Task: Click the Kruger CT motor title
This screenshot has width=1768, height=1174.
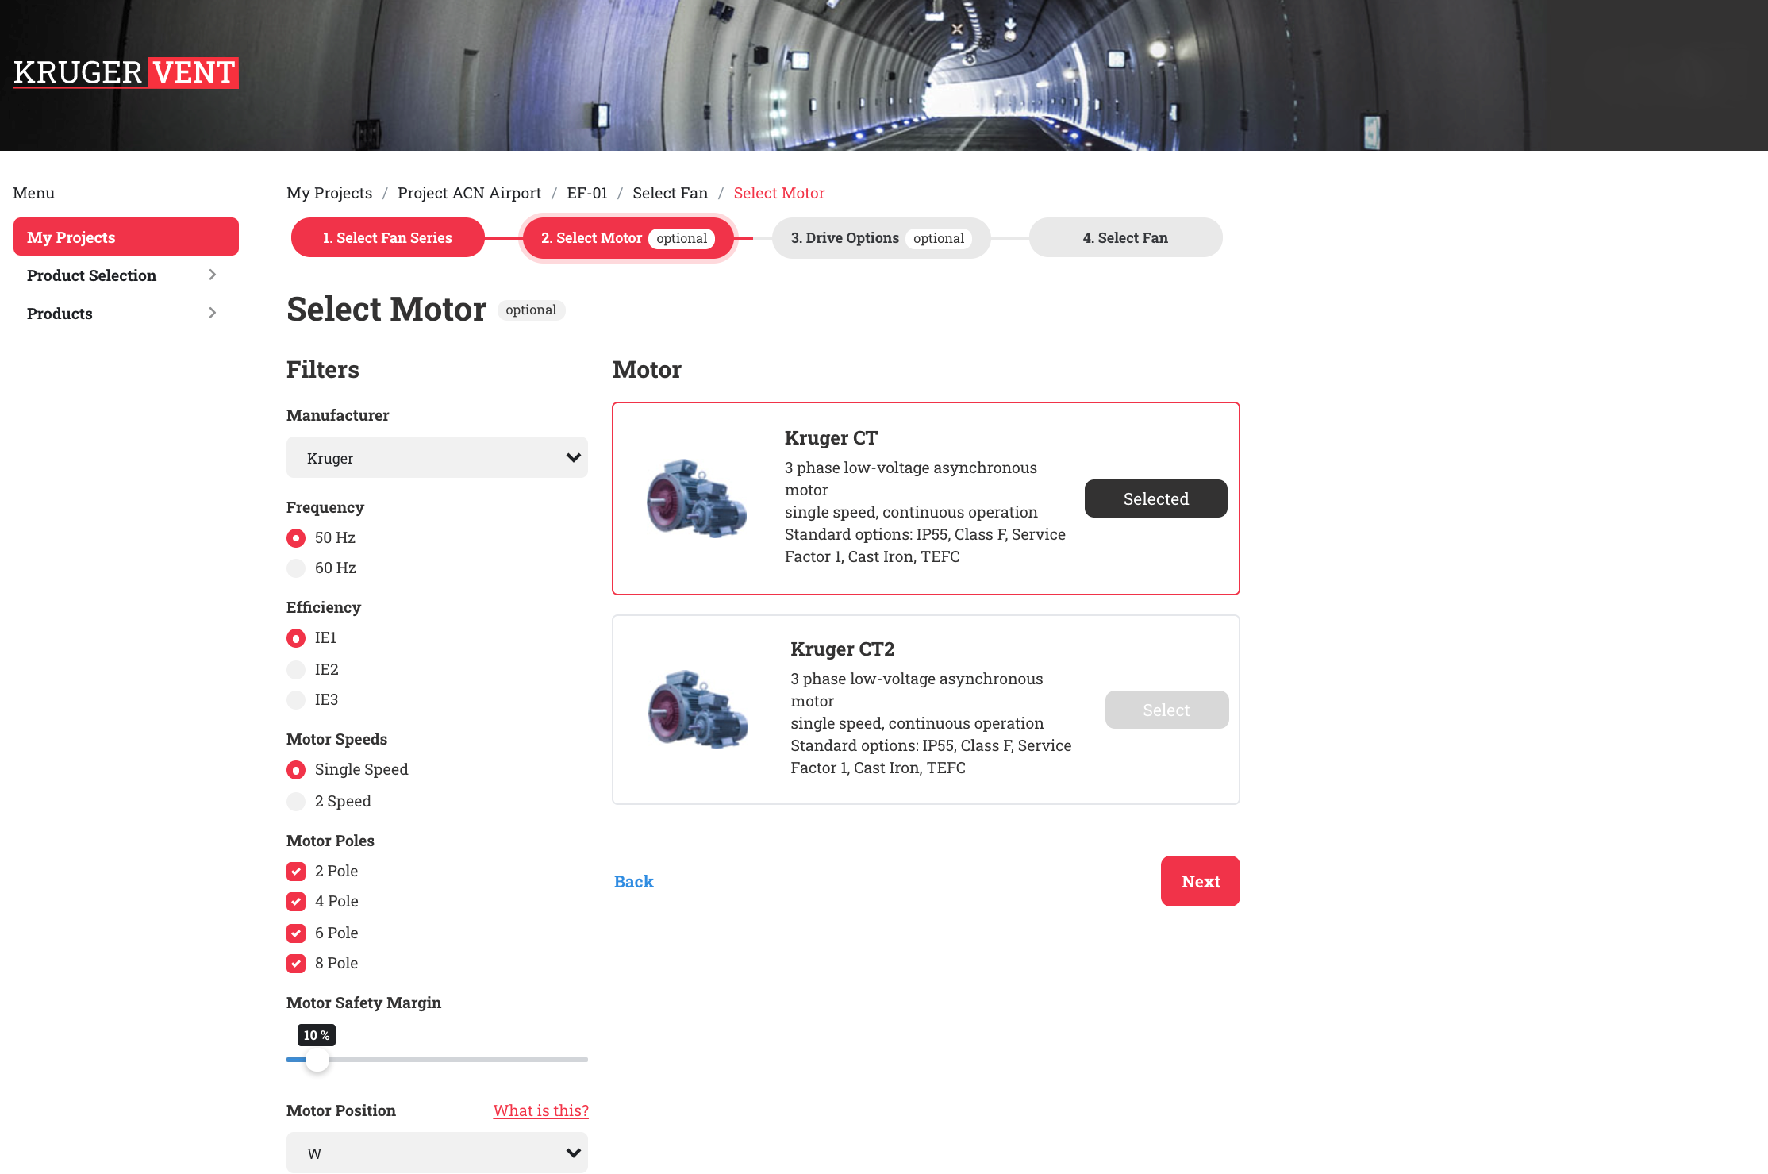Action: pos(831,438)
